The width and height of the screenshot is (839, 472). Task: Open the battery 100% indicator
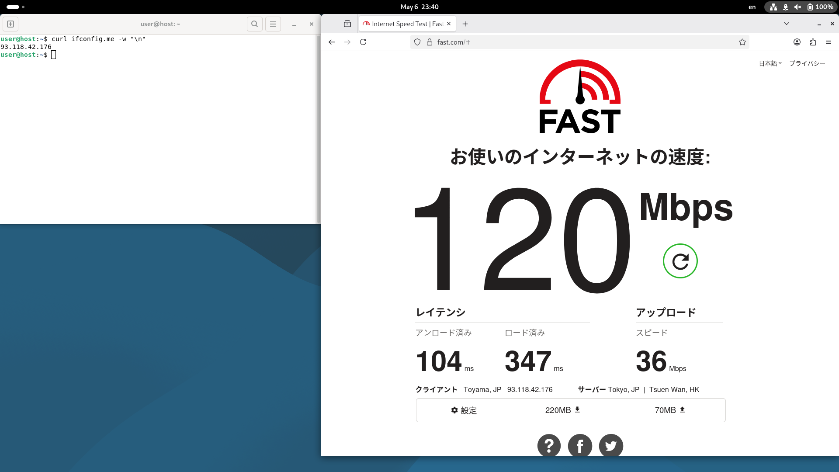pyautogui.click(x=820, y=7)
